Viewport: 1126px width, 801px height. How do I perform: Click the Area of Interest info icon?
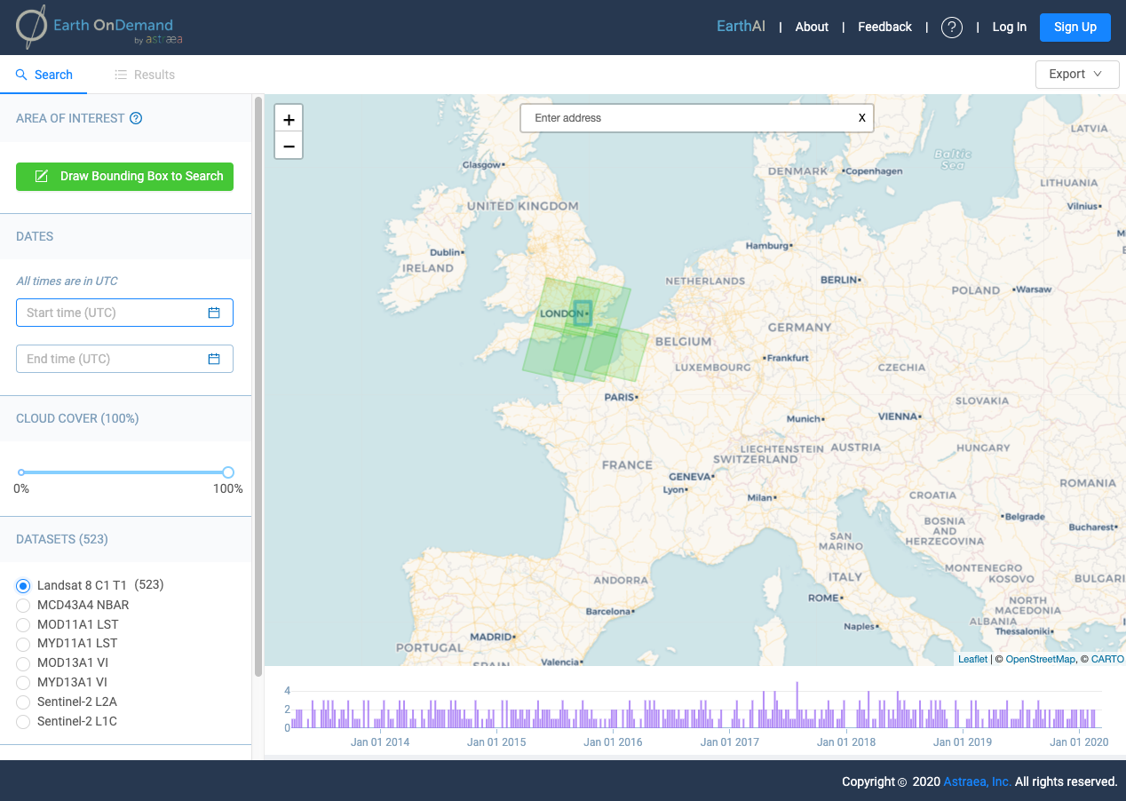(x=136, y=118)
